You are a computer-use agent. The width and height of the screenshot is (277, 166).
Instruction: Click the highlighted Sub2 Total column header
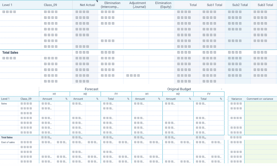click(x=239, y=5)
